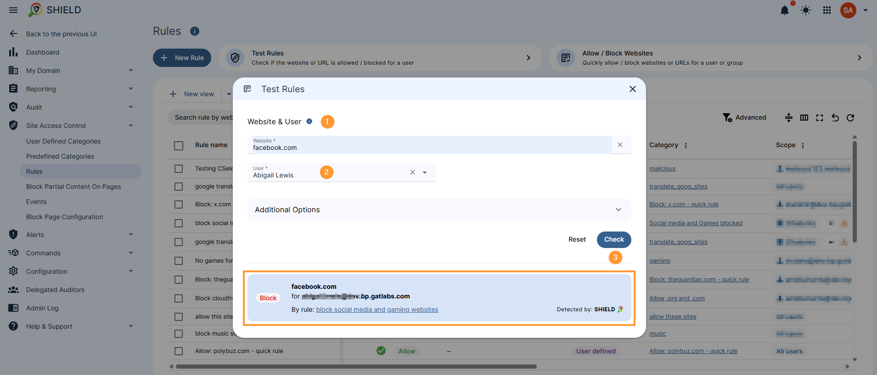Check the Testing CSele rule checkbox
The width and height of the screenshot is (877, 375).
tap(179, 169)
